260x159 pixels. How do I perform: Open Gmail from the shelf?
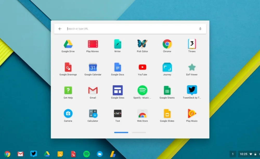click(20, 154)
